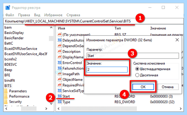Open the Избранное menu

[53, 15]
